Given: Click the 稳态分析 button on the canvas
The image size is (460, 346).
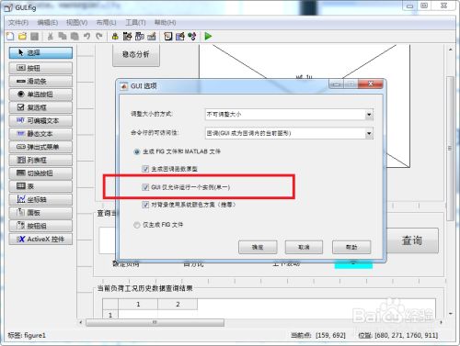Looking at the screenshot, I should pyautogui.click(x=136, y=55).
